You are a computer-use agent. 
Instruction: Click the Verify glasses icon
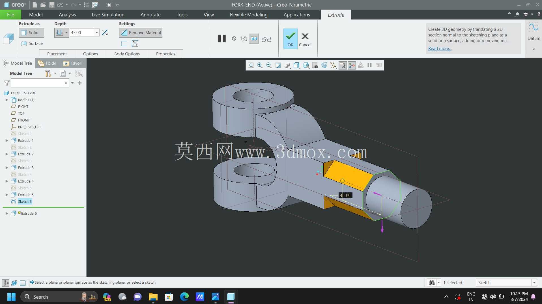pos(266,39)
